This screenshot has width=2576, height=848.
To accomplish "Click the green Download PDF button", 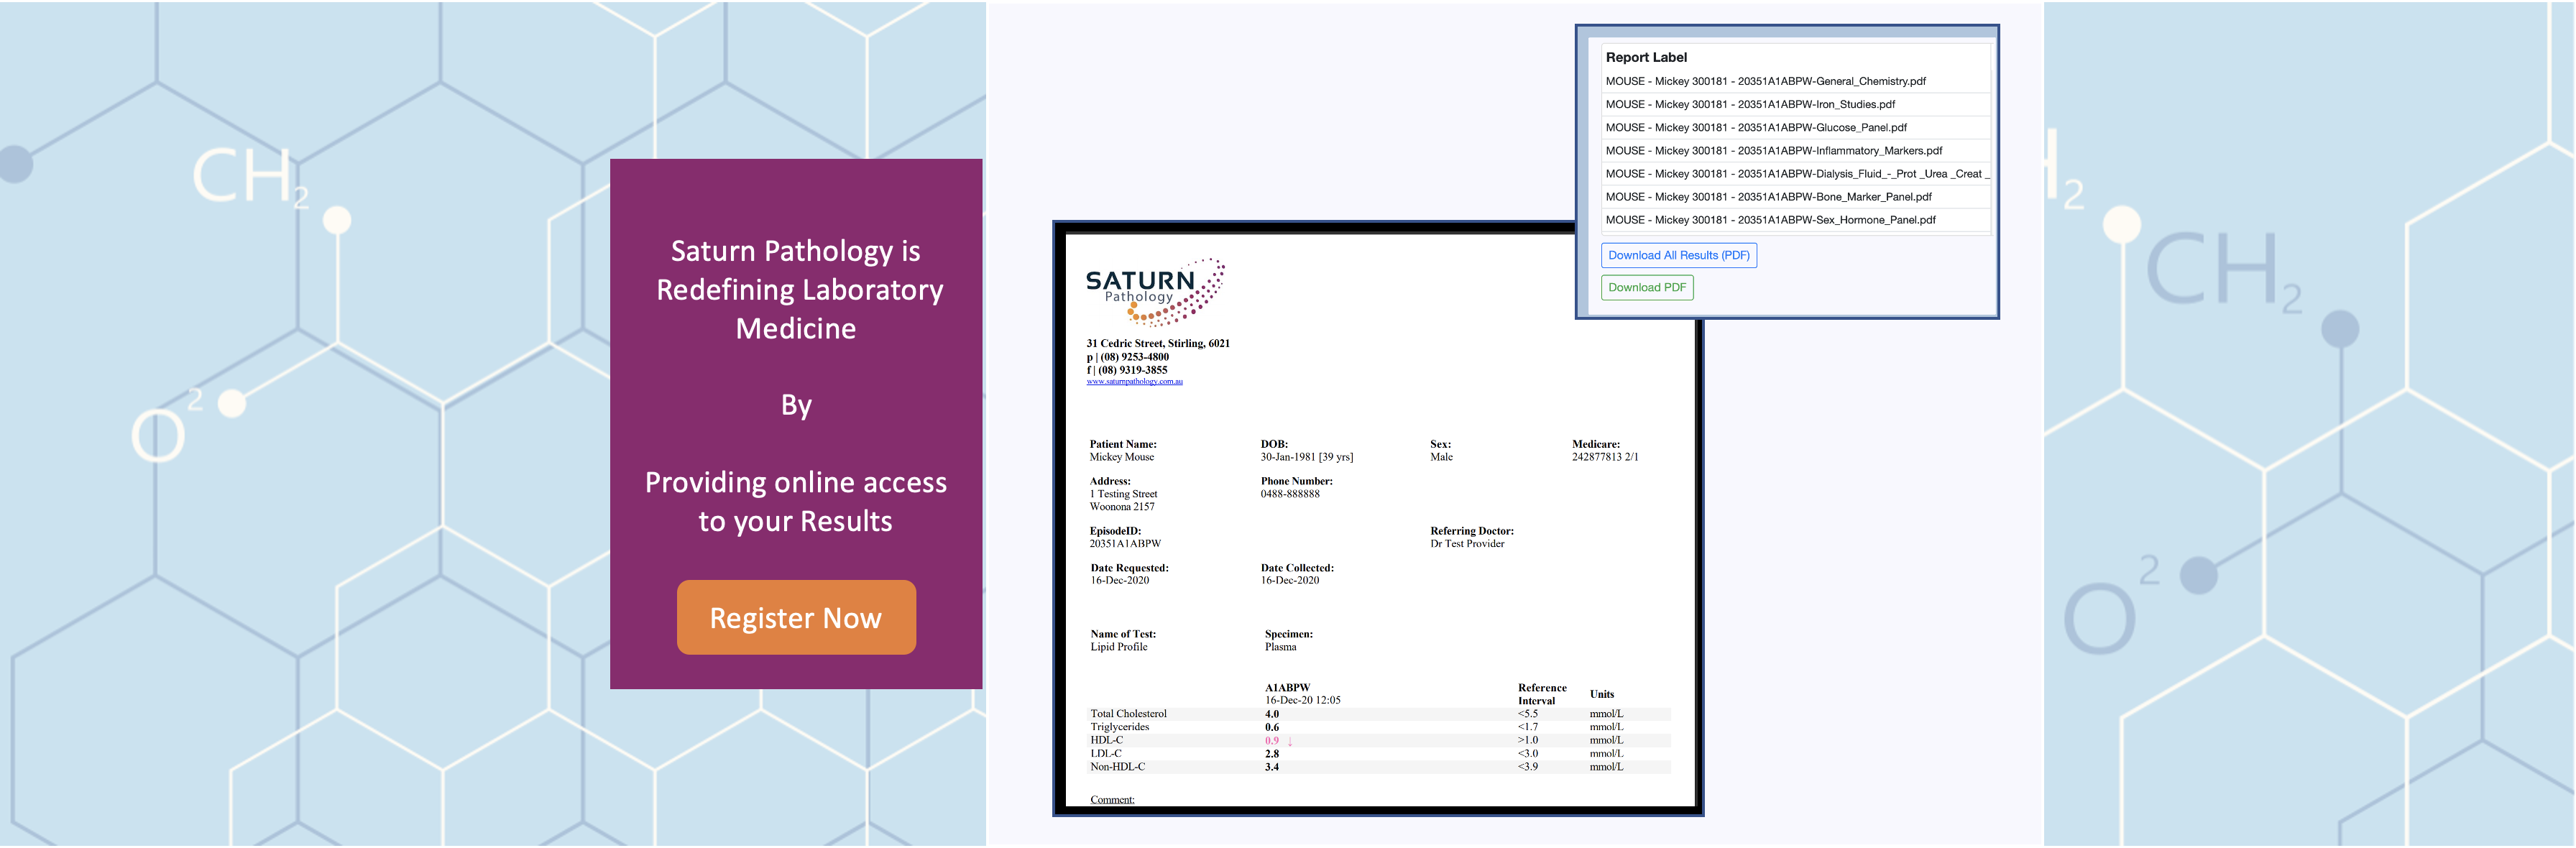I will (x=1647, y=287).
